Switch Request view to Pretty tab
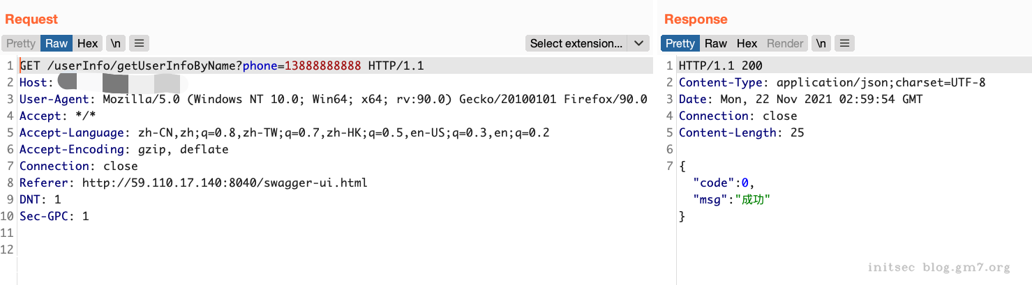The width and height of the screenshot is (1032, 285). pos(21,43)
